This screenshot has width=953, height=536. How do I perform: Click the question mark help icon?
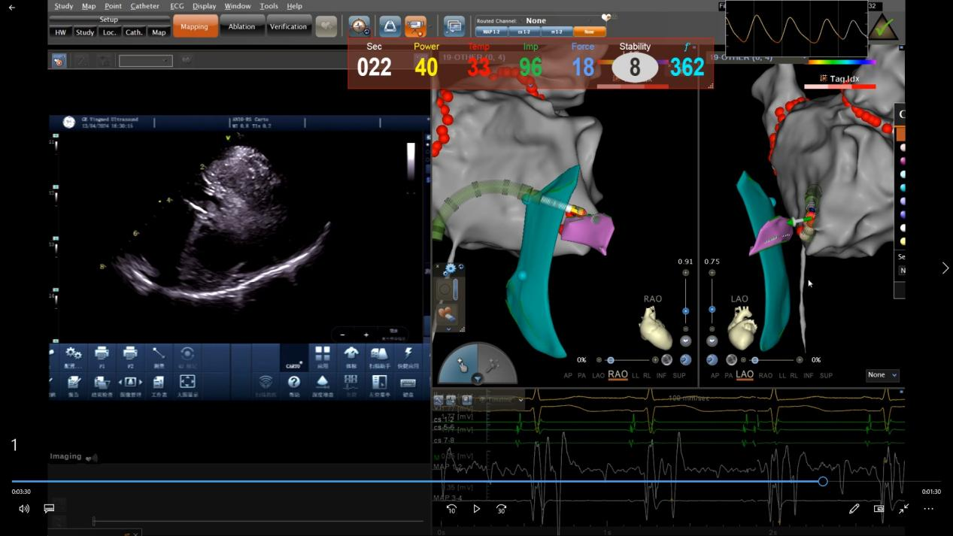(x=294, y=382)
